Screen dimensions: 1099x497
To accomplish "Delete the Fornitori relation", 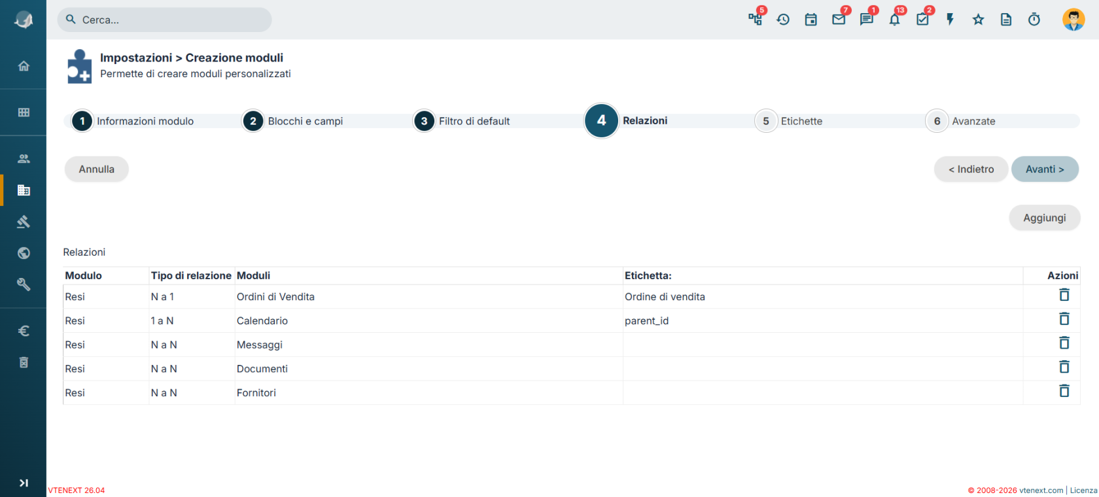I will (x=1064, y=391).
